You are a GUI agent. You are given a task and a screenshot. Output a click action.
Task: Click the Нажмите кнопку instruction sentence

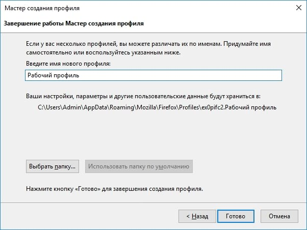coord(115,189)
